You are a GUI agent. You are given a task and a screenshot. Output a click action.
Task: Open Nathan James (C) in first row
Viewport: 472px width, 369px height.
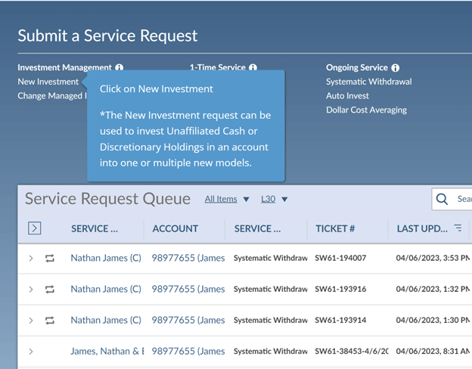(105, 258)
